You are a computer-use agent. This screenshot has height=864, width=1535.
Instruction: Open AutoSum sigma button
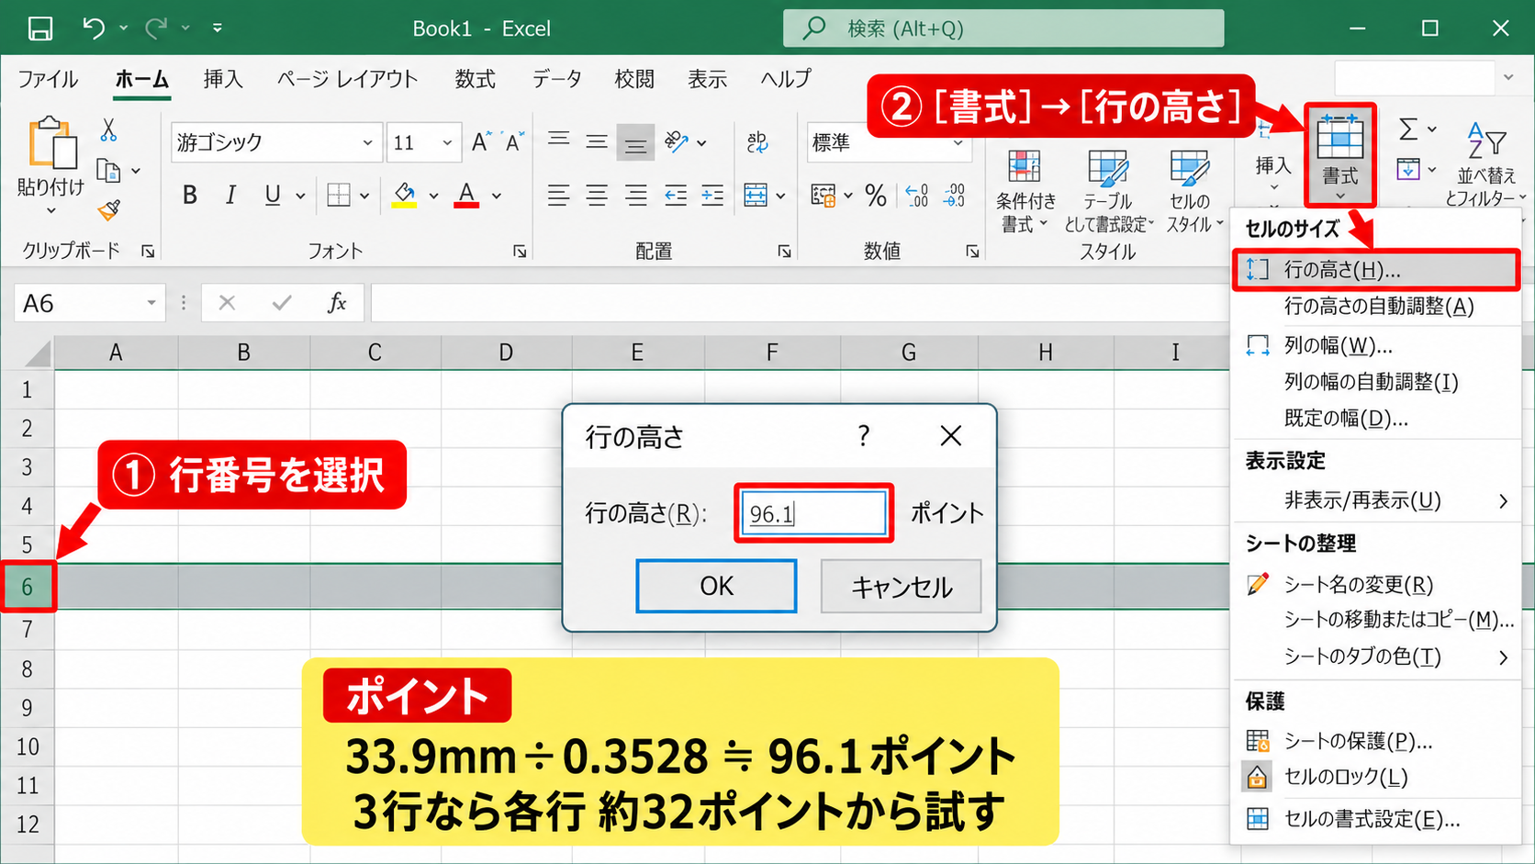coord(1407,129)
